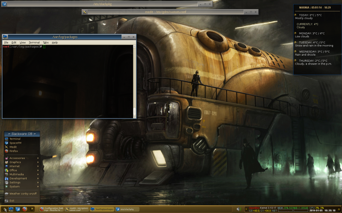The height and width of the screenshot is (213, 342).
Task: Click the terminal launcher in the panel
Action: click(x=11, y=209)
